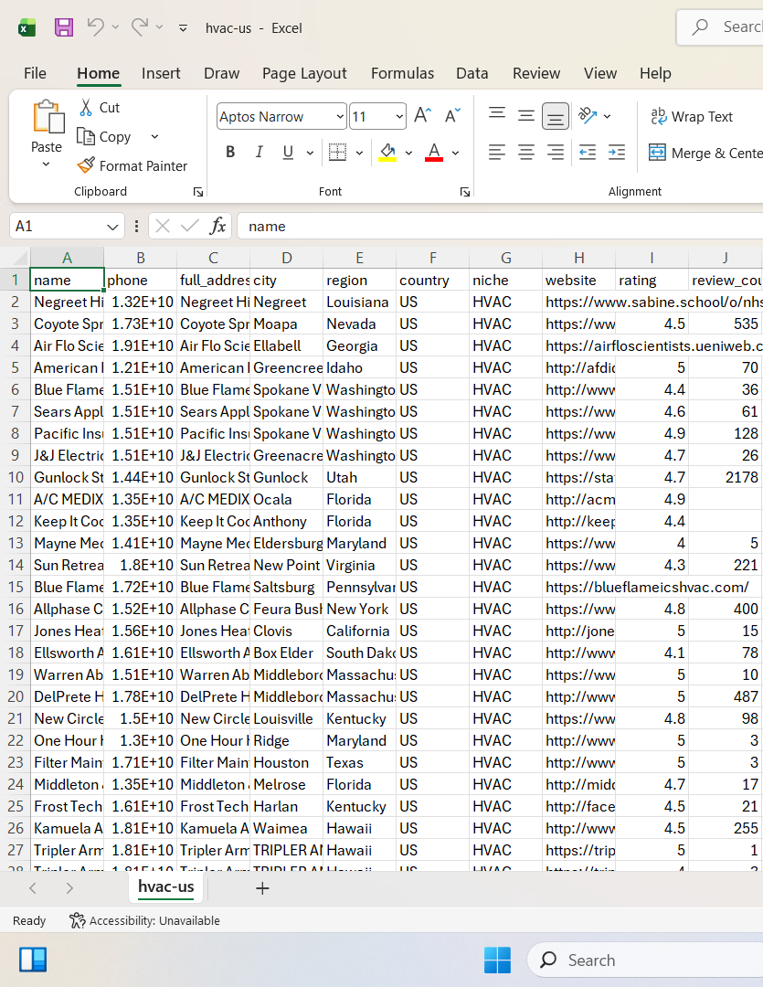Switch to the Page Layout tab
The image size is (763, 987).
[x=304, y=73]
